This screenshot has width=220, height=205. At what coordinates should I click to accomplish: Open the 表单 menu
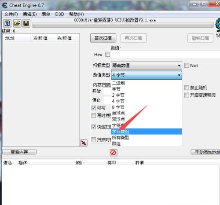[46, 14]
